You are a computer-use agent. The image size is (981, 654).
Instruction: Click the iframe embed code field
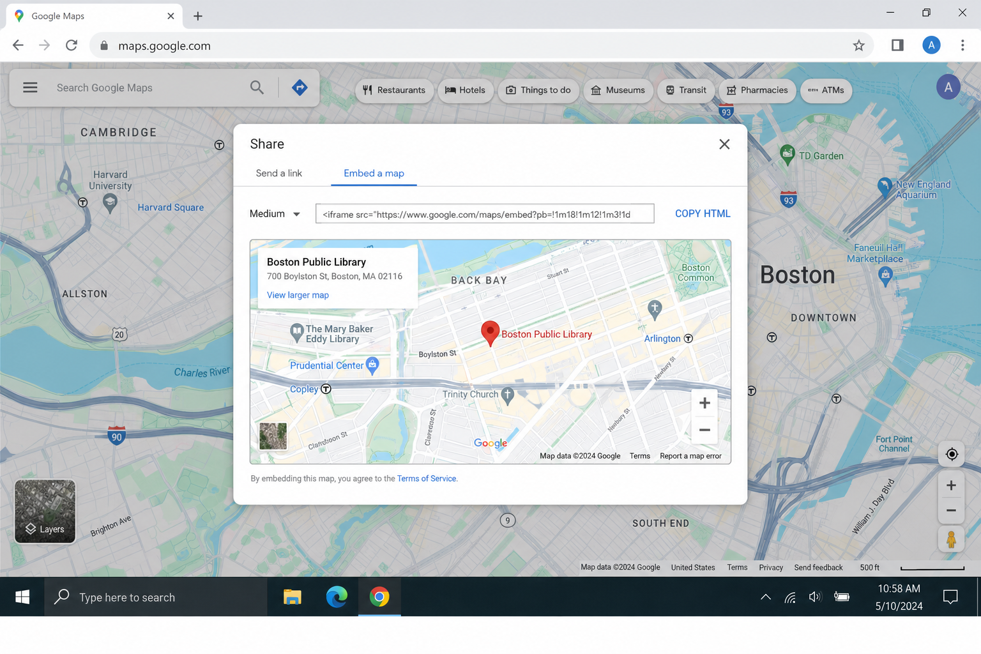pos(485,214)
